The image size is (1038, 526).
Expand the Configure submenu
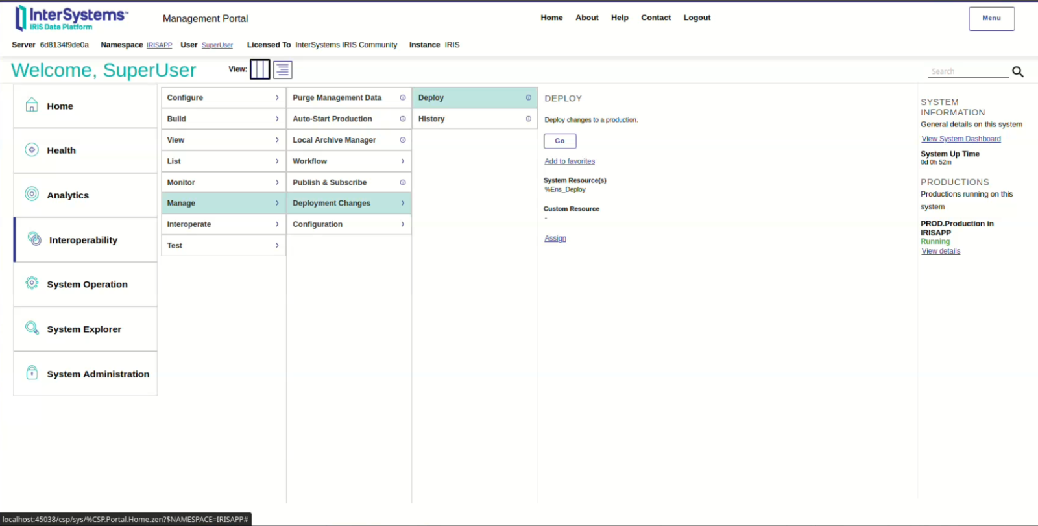pyautogui.click(x=277, y=98)
